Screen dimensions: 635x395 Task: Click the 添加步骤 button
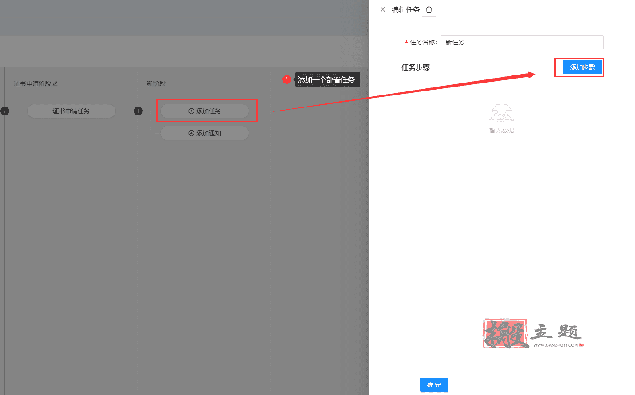(x=582, y=67)
